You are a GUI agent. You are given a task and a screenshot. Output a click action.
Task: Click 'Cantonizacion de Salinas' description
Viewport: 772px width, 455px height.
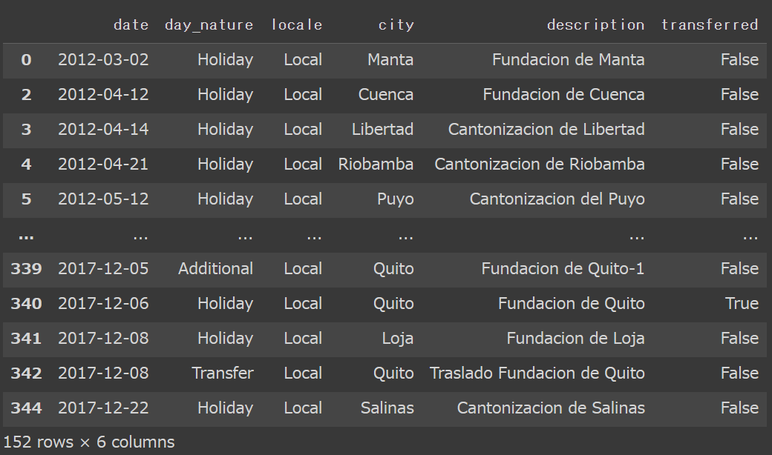point(551,408)
